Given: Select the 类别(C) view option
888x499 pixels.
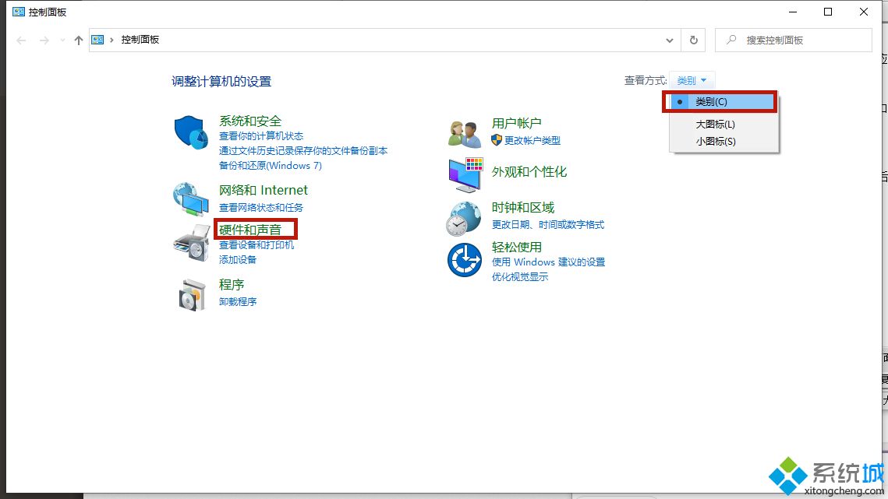Looking at the screenshot, I should [x=711, y=102].
